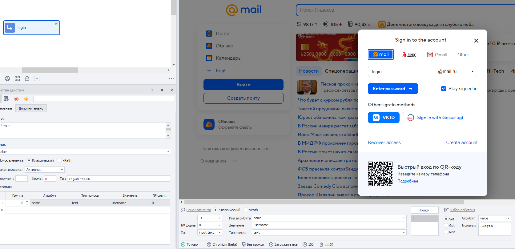Click the Выбор действия grid icon
Screen dimensions: 515x249
coord(446,210)
